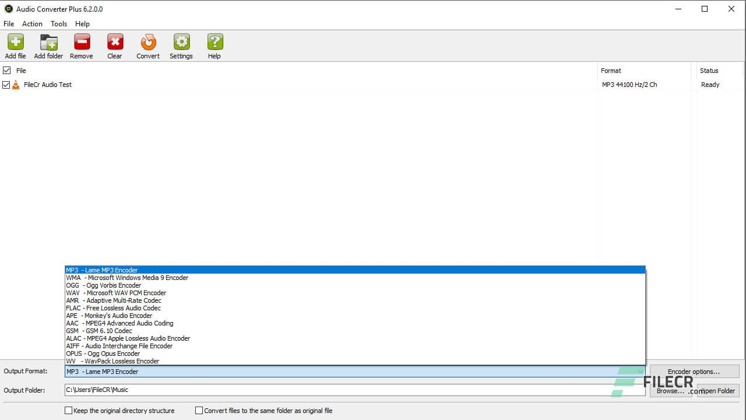Collapse the Output Format dropdown arrow
The image size is (746, 420).
coord(641,372)
